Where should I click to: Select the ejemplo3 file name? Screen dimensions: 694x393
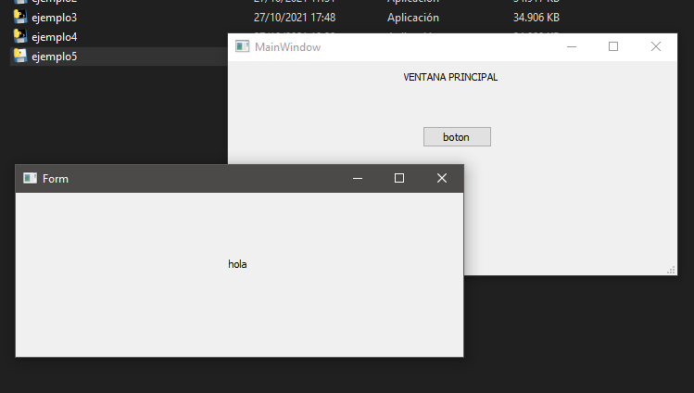54,17
